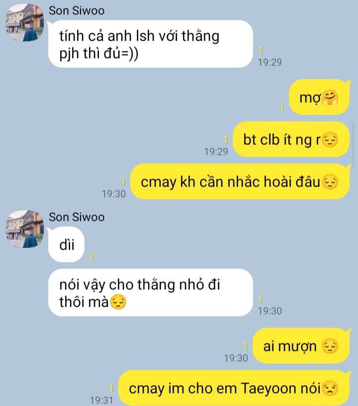Select 'nói vậy cho thằng nhỏ' message
The height and width of the screenshot is (406, 358).
pyautogui.click(x=151, y=293)
